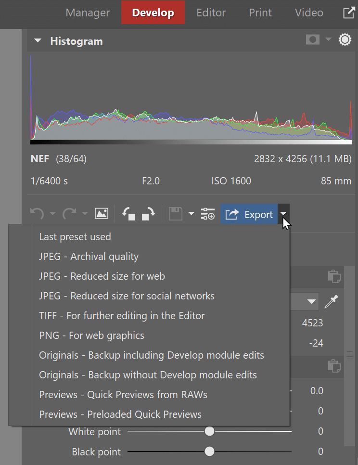
Task: Click the NEF format label
Action: [x=40, y=159]
